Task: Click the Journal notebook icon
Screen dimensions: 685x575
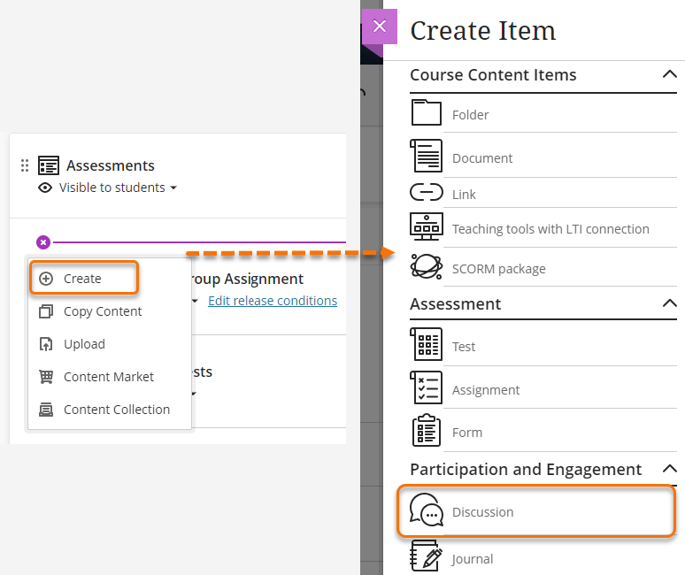Action: point(426,557)
